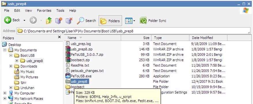Open the Back history dropdown arrow
This screenshot has width=253, height=104.
[24, 20]
